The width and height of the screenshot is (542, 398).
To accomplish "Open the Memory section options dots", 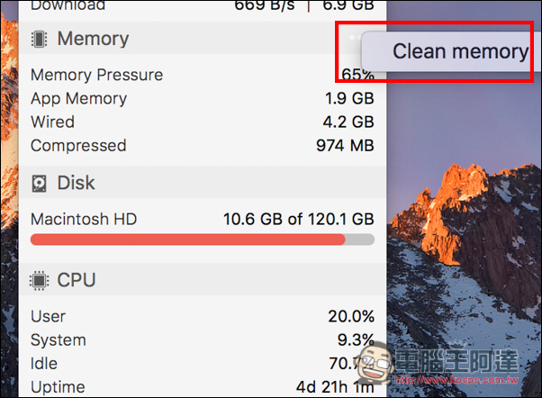I will click(x=355, y=37).
